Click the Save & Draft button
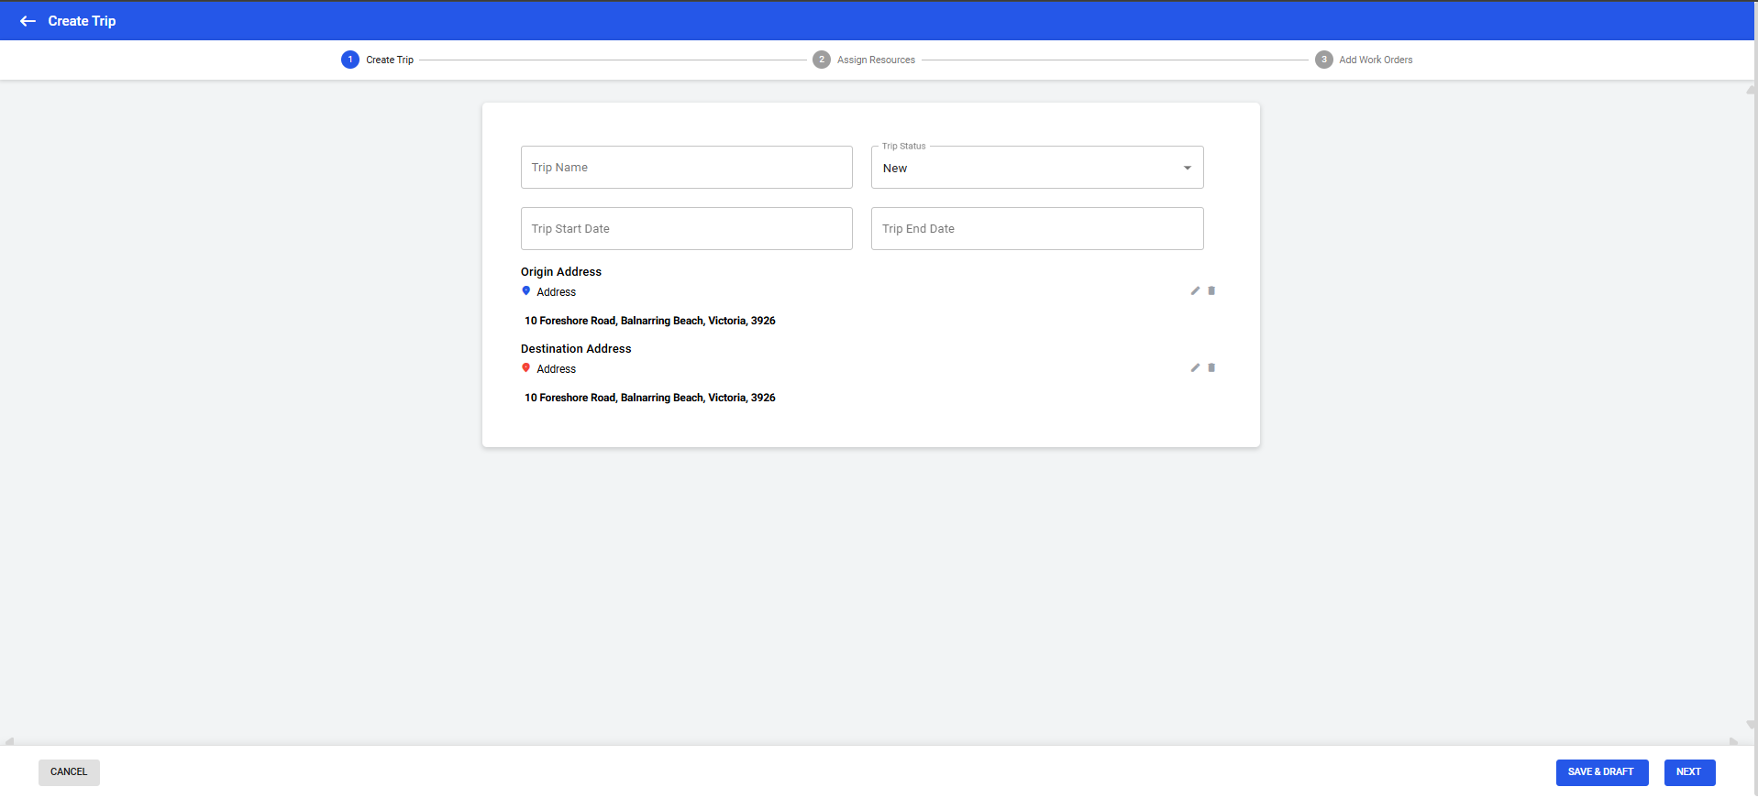 point(1601,772)
